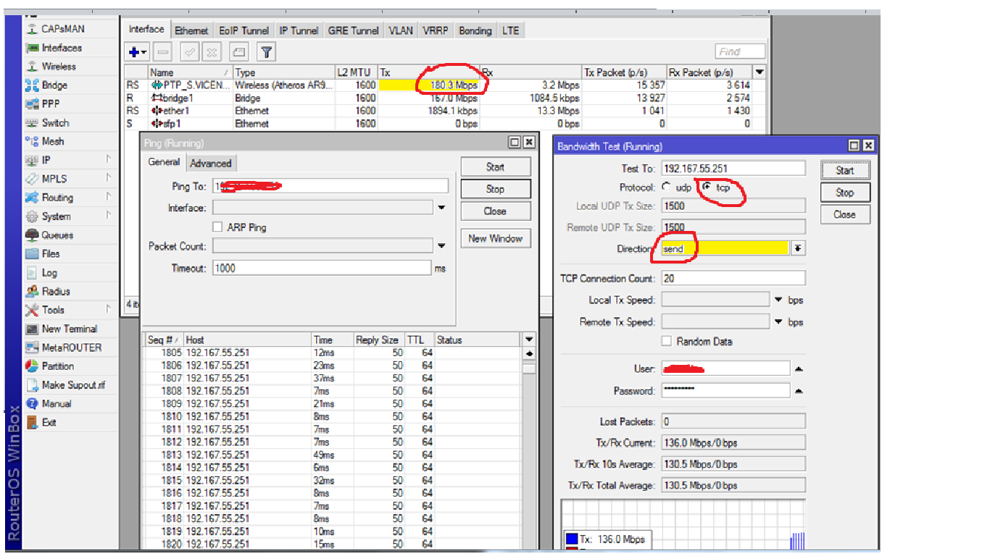Select the bridge1 interface row

pos(444,98)
